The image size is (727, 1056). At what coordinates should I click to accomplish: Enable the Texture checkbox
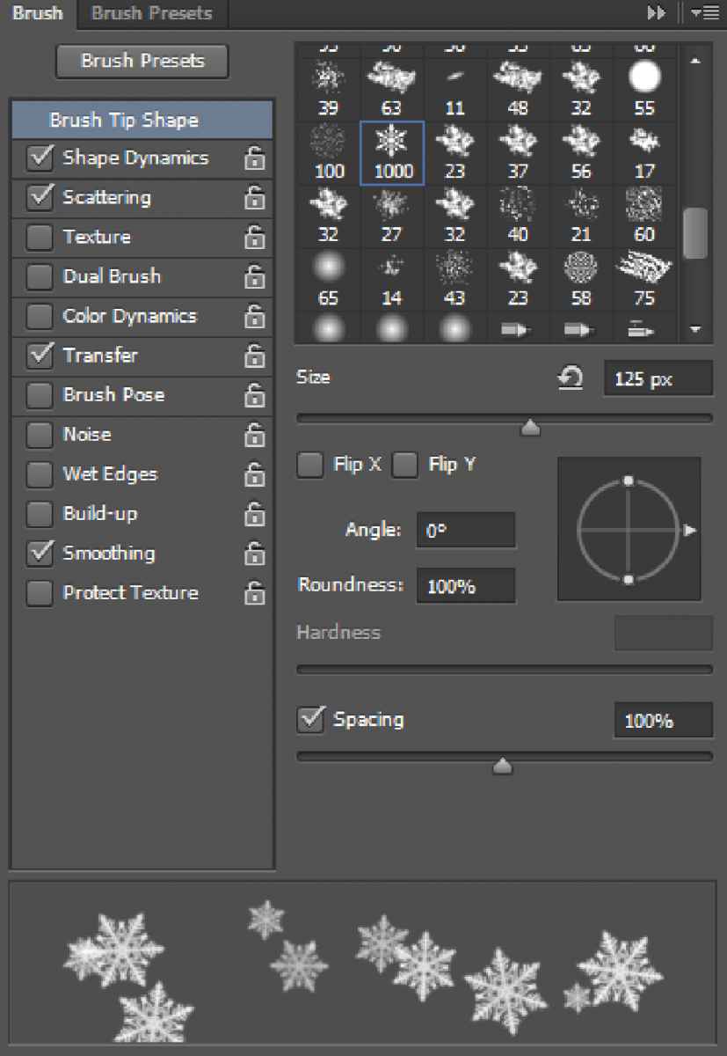(x=40, y=238)
